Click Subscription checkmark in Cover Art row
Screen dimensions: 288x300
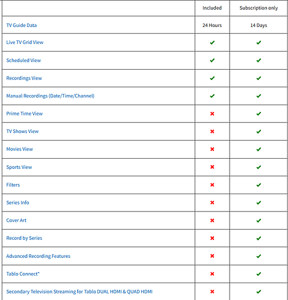pyautogui.click(x=259, y=221)
